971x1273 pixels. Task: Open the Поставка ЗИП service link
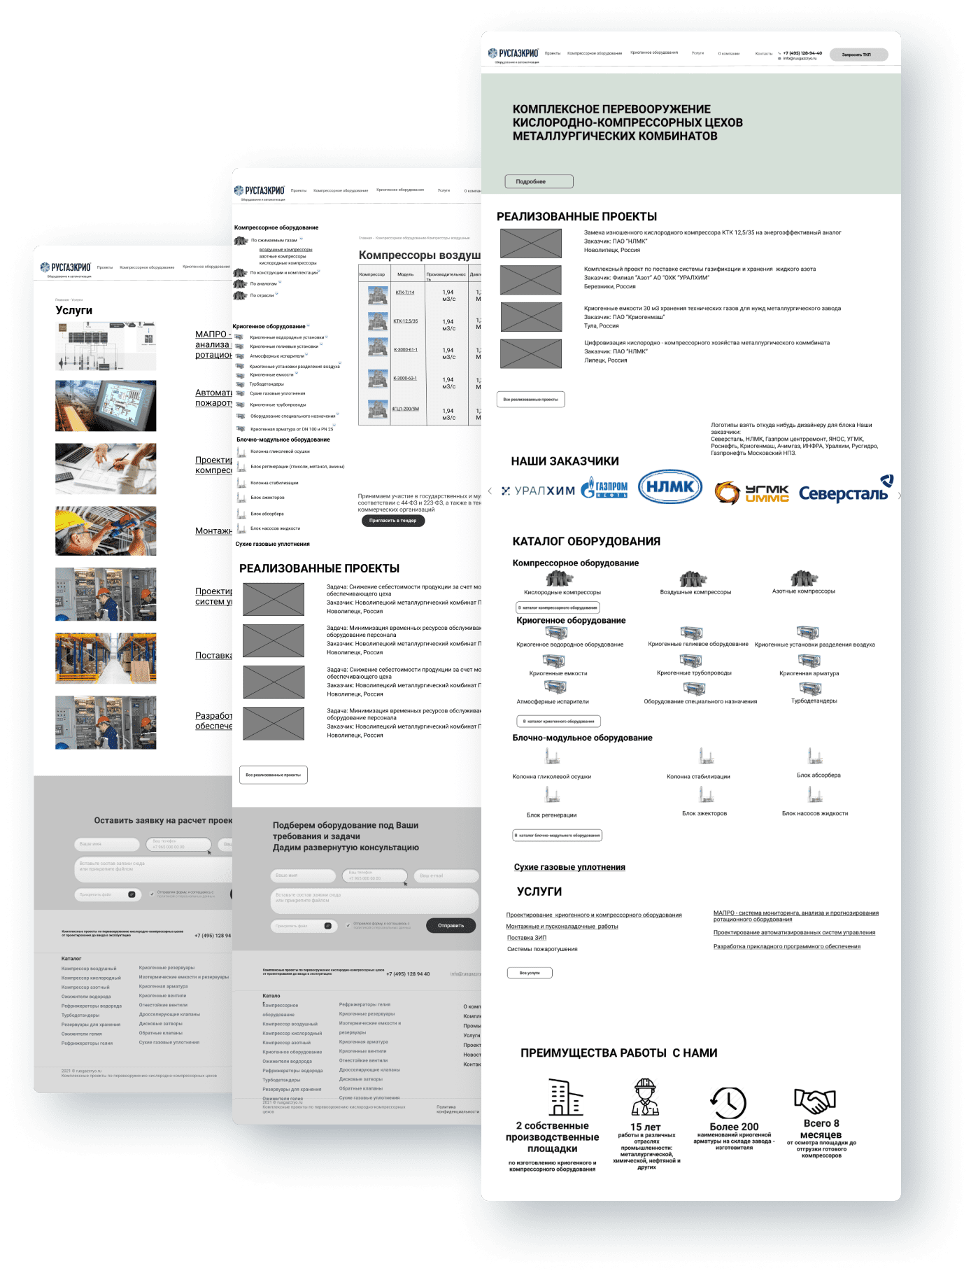click(x=527, y=938)
